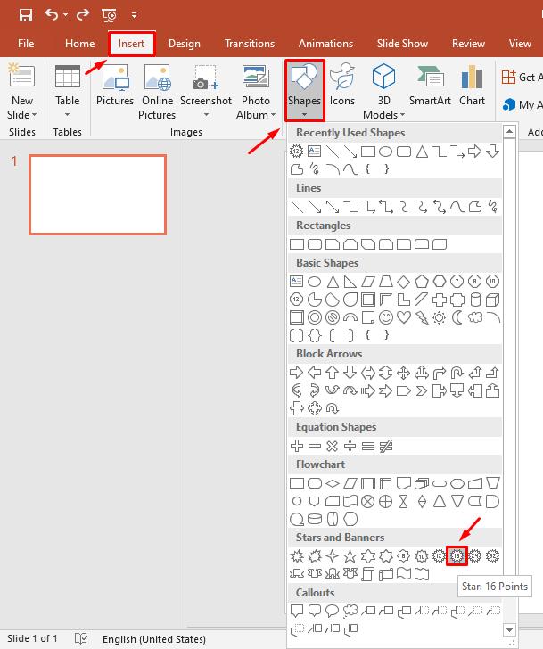The image size is (543, 649).
Task: Select the lightning bolt shape
Action: tap(422, 317)
